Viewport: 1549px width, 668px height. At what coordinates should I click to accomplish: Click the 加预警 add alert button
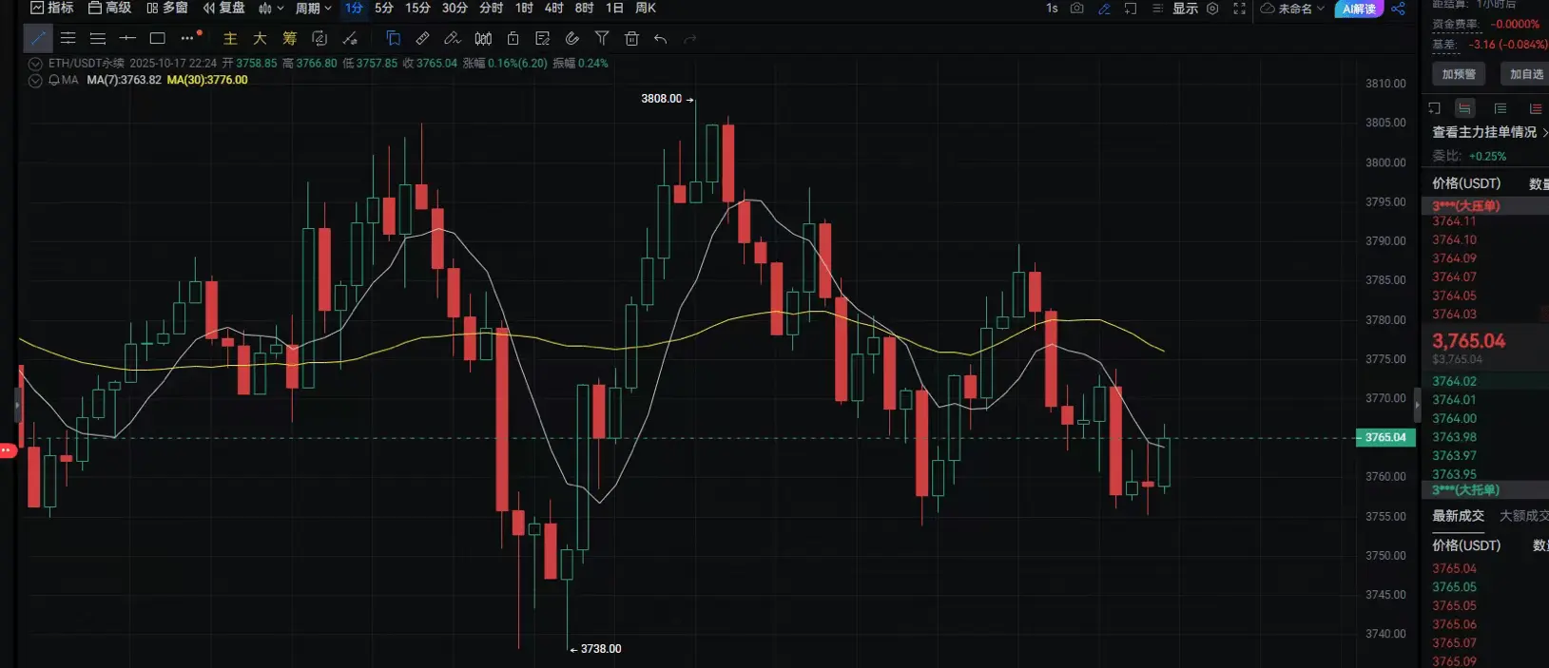tap(1459, 74)
